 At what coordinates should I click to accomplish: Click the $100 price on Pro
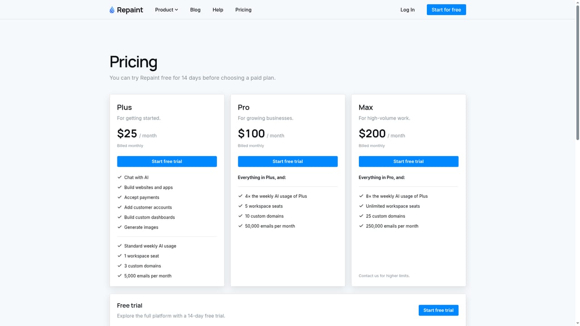(251, 134)
